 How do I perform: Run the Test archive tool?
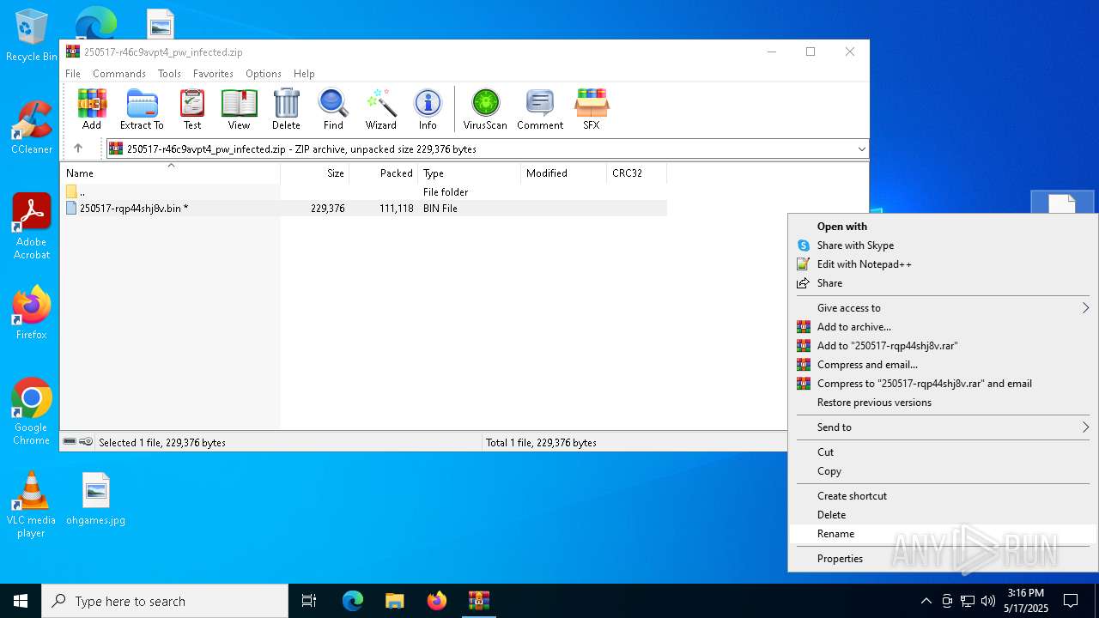[x=192, y=109]
